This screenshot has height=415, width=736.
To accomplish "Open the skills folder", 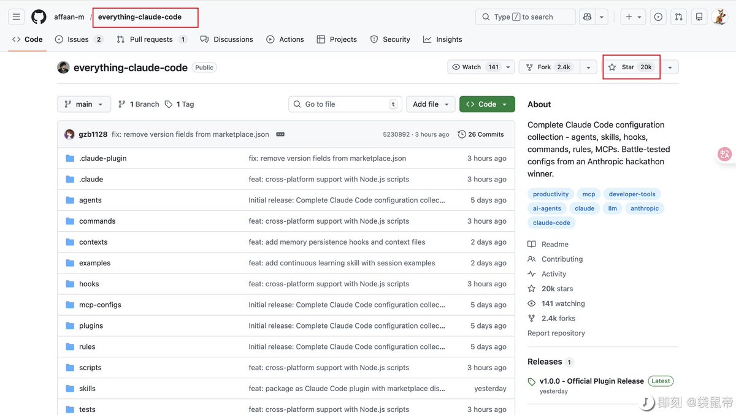I will pos(87,388).
